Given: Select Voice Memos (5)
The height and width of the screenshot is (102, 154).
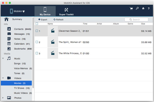Looking at the screenshot, I should point(23,68).
